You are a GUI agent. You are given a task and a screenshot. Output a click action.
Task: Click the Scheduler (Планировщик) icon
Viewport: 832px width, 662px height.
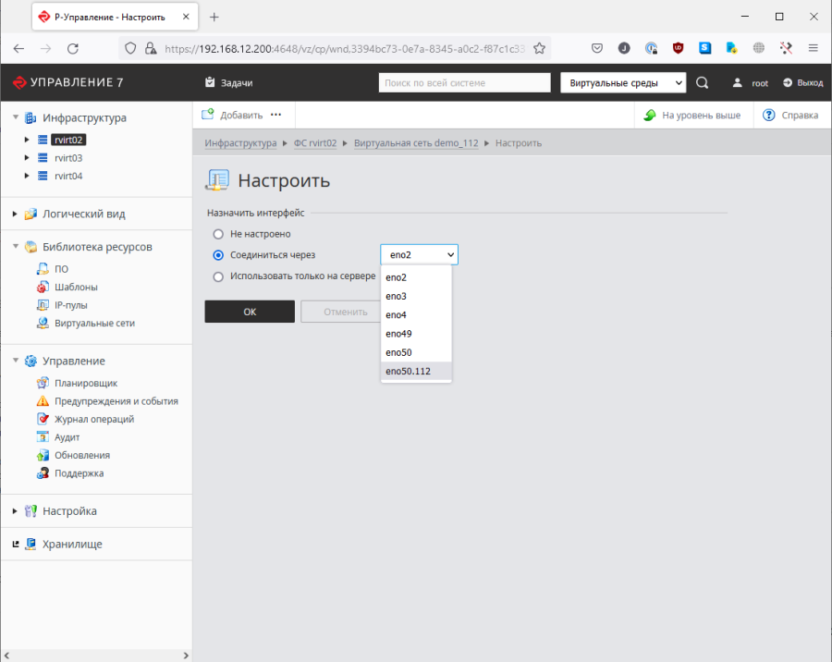point(42,383)
